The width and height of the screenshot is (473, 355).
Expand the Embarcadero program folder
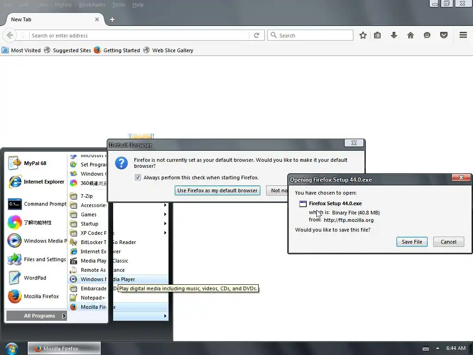click(x=88, y=288)
